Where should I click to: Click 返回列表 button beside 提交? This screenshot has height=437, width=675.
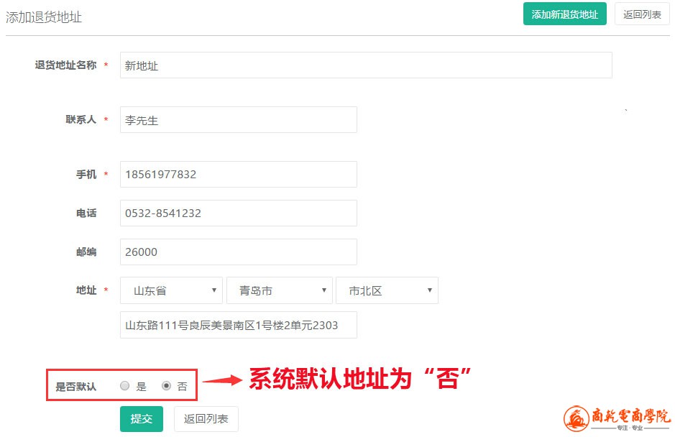click(x=206, y=419)
